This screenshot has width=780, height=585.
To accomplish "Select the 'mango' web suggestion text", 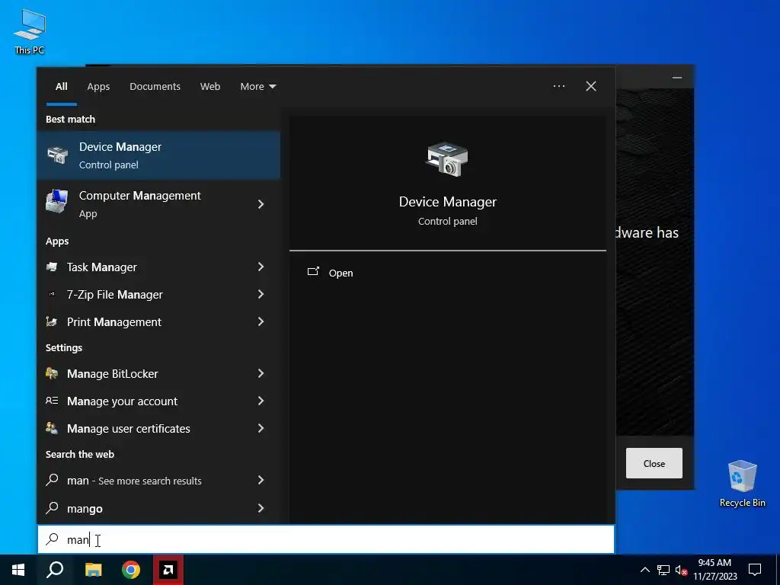I will coord(85,508).
